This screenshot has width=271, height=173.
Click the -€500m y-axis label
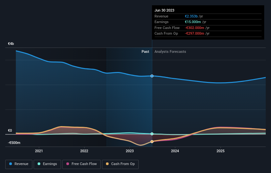[14, 143]
